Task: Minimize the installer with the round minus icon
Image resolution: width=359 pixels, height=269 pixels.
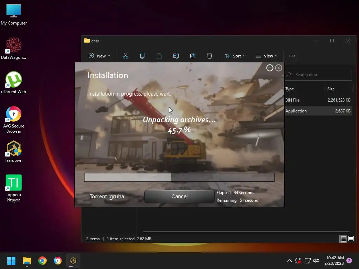Action: click(x=270, y=68)
